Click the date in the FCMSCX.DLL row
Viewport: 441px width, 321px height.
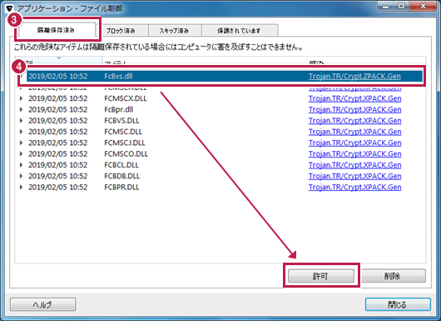tap(58, 98)
